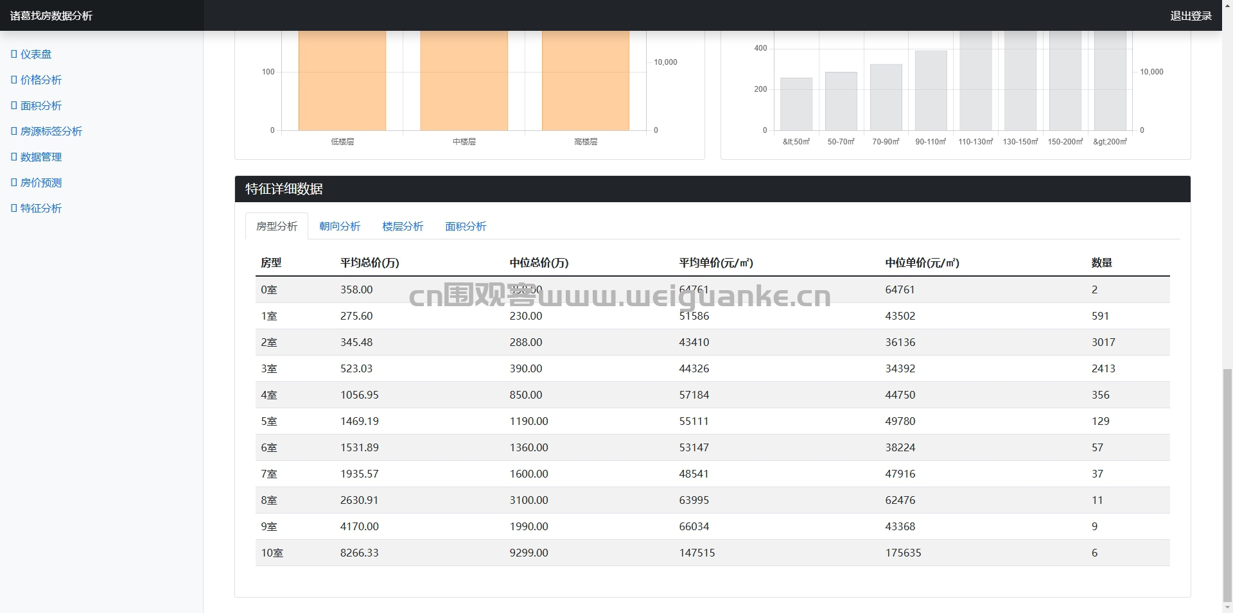Open 特征分析 in sidebar
Screen dimensions: 1233x613
coord(37,209)
